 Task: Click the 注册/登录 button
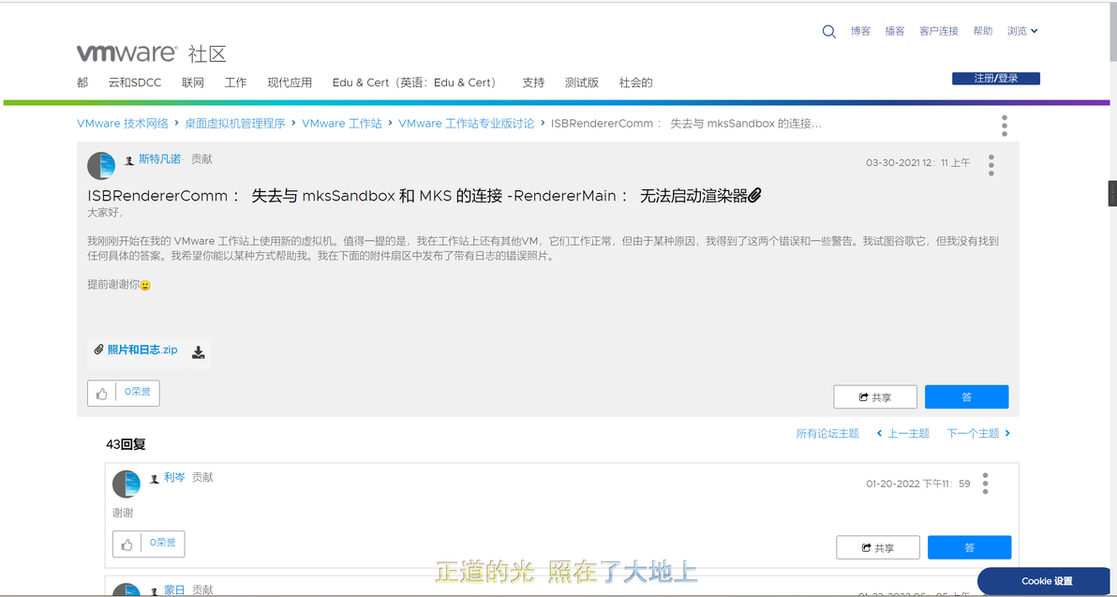(x=996, y=79)
